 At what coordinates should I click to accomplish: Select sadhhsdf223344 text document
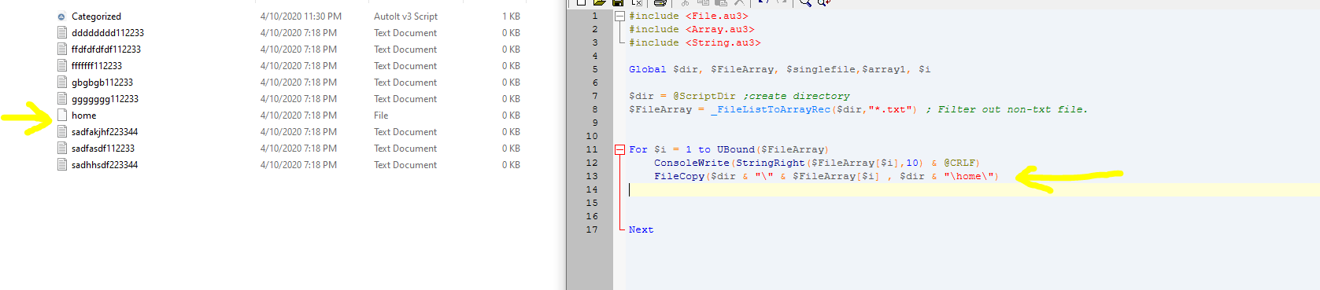tap(105, 165)
